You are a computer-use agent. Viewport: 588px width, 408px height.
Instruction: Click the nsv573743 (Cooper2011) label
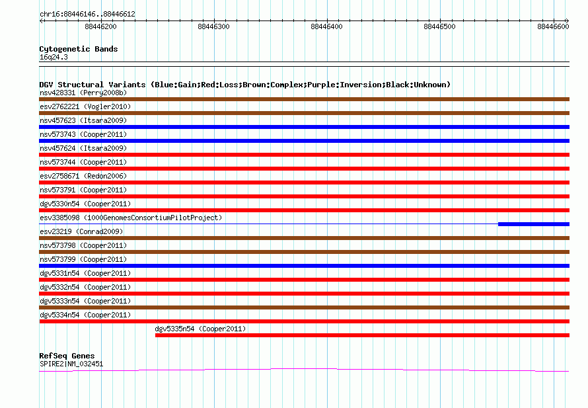click(x=83, y=134)
